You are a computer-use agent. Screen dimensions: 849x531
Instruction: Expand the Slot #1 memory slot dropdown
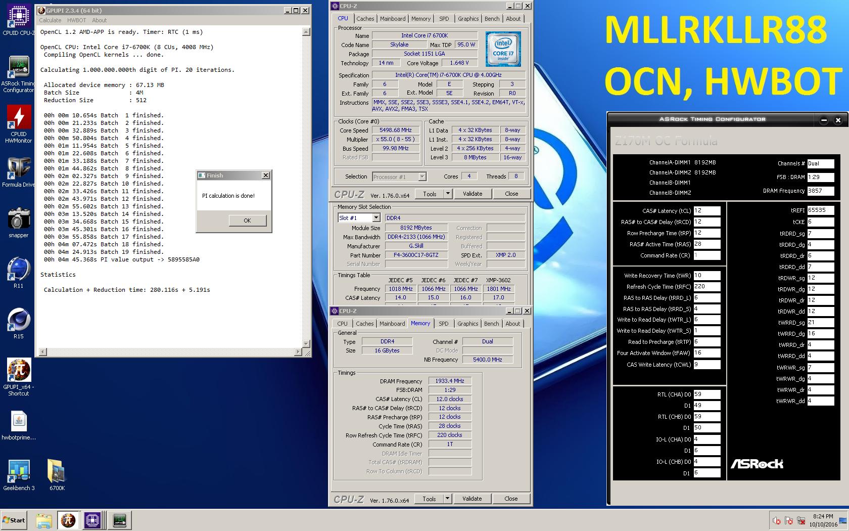376,218
